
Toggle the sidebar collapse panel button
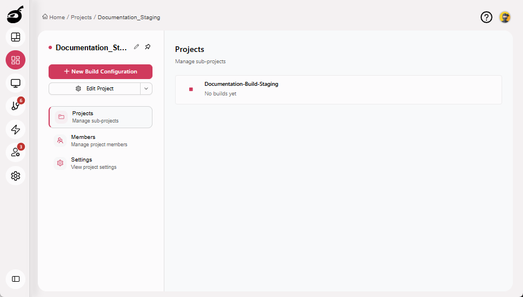[16, 279]
